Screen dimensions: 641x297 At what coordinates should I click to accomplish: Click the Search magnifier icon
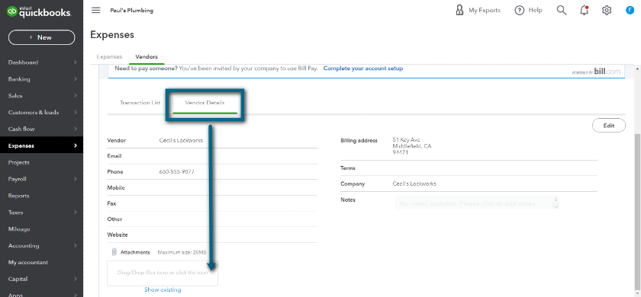(x=562, y=10)
